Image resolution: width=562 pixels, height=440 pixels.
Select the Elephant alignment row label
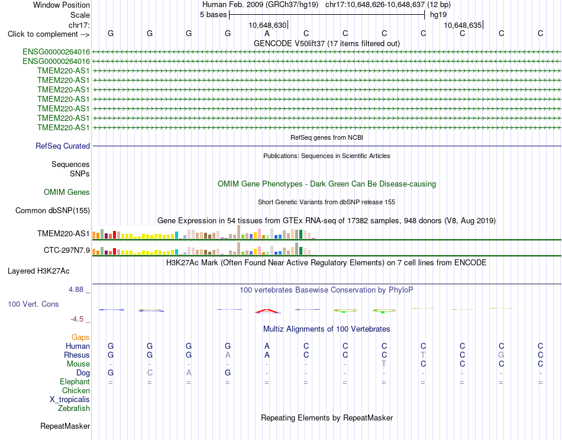coord(75,382)
